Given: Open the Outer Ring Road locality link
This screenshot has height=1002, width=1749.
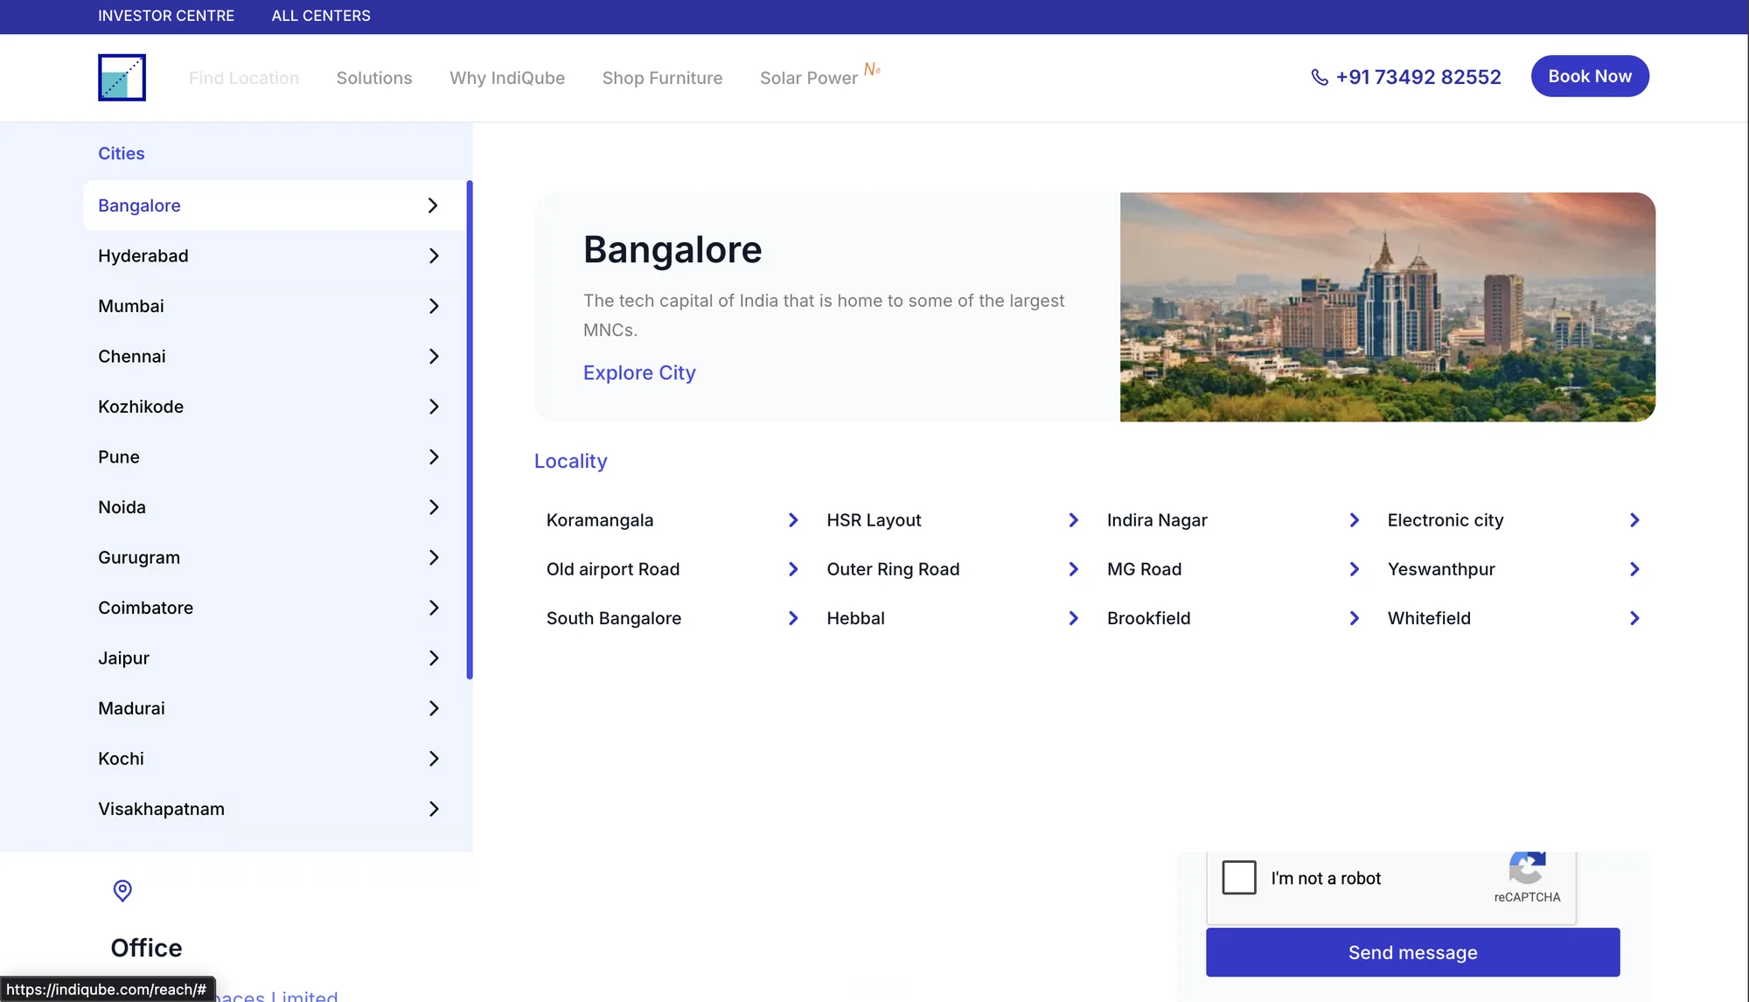Looking at the screenshot, I should point(893,569).
